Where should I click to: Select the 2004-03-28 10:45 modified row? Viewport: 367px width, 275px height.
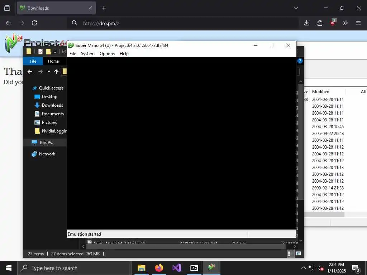pos(328,127)
